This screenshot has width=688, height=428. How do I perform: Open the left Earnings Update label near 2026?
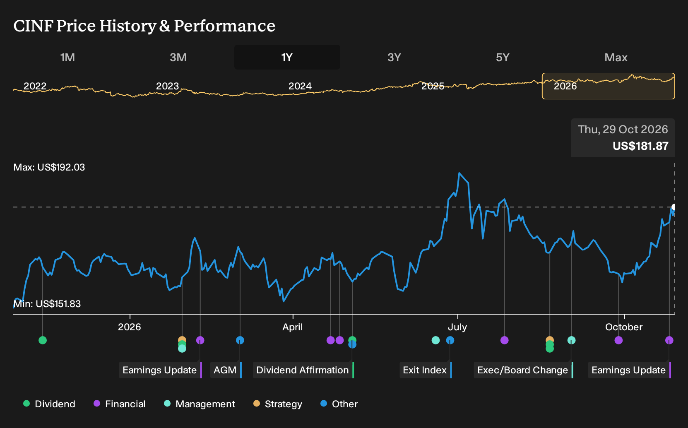coord(161,370)
